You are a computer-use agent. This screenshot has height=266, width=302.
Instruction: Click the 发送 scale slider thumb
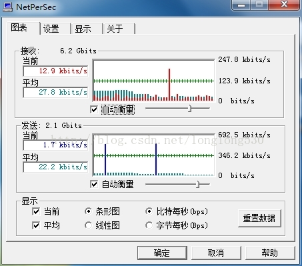click(198, 184)
